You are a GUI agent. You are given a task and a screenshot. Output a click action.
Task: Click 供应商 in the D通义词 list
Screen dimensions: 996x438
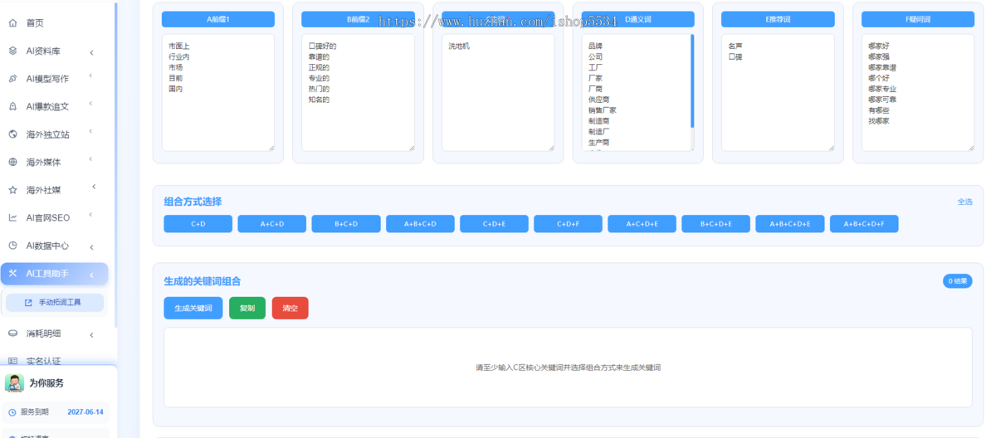[599, 100]
